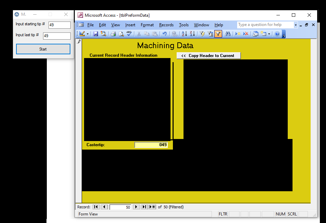Viewport: 326px width, 223px height.
Task: Expand the New Object dropdown arrow
Action: [x=269, y=34]
